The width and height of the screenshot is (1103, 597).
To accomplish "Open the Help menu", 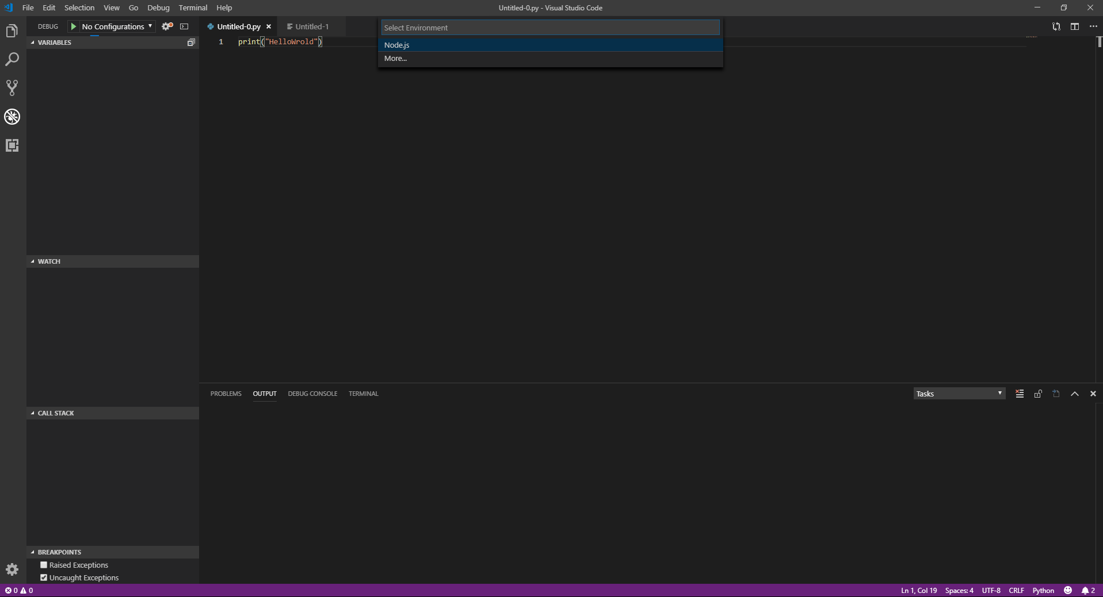I will point(224,7).
